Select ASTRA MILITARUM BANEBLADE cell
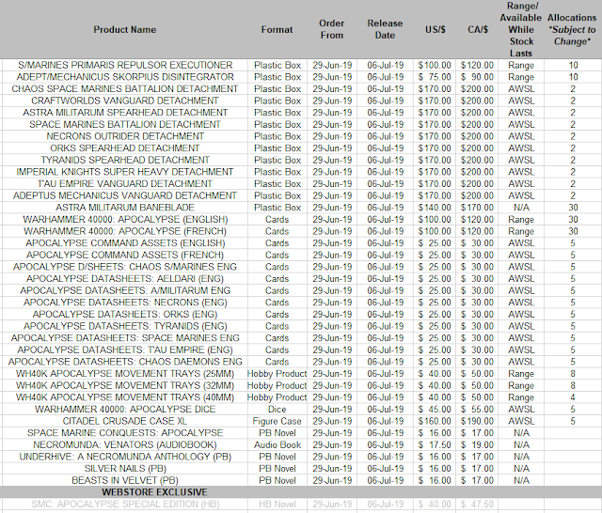The height and width of the screenshot is (513, 602). coord(125,208)
